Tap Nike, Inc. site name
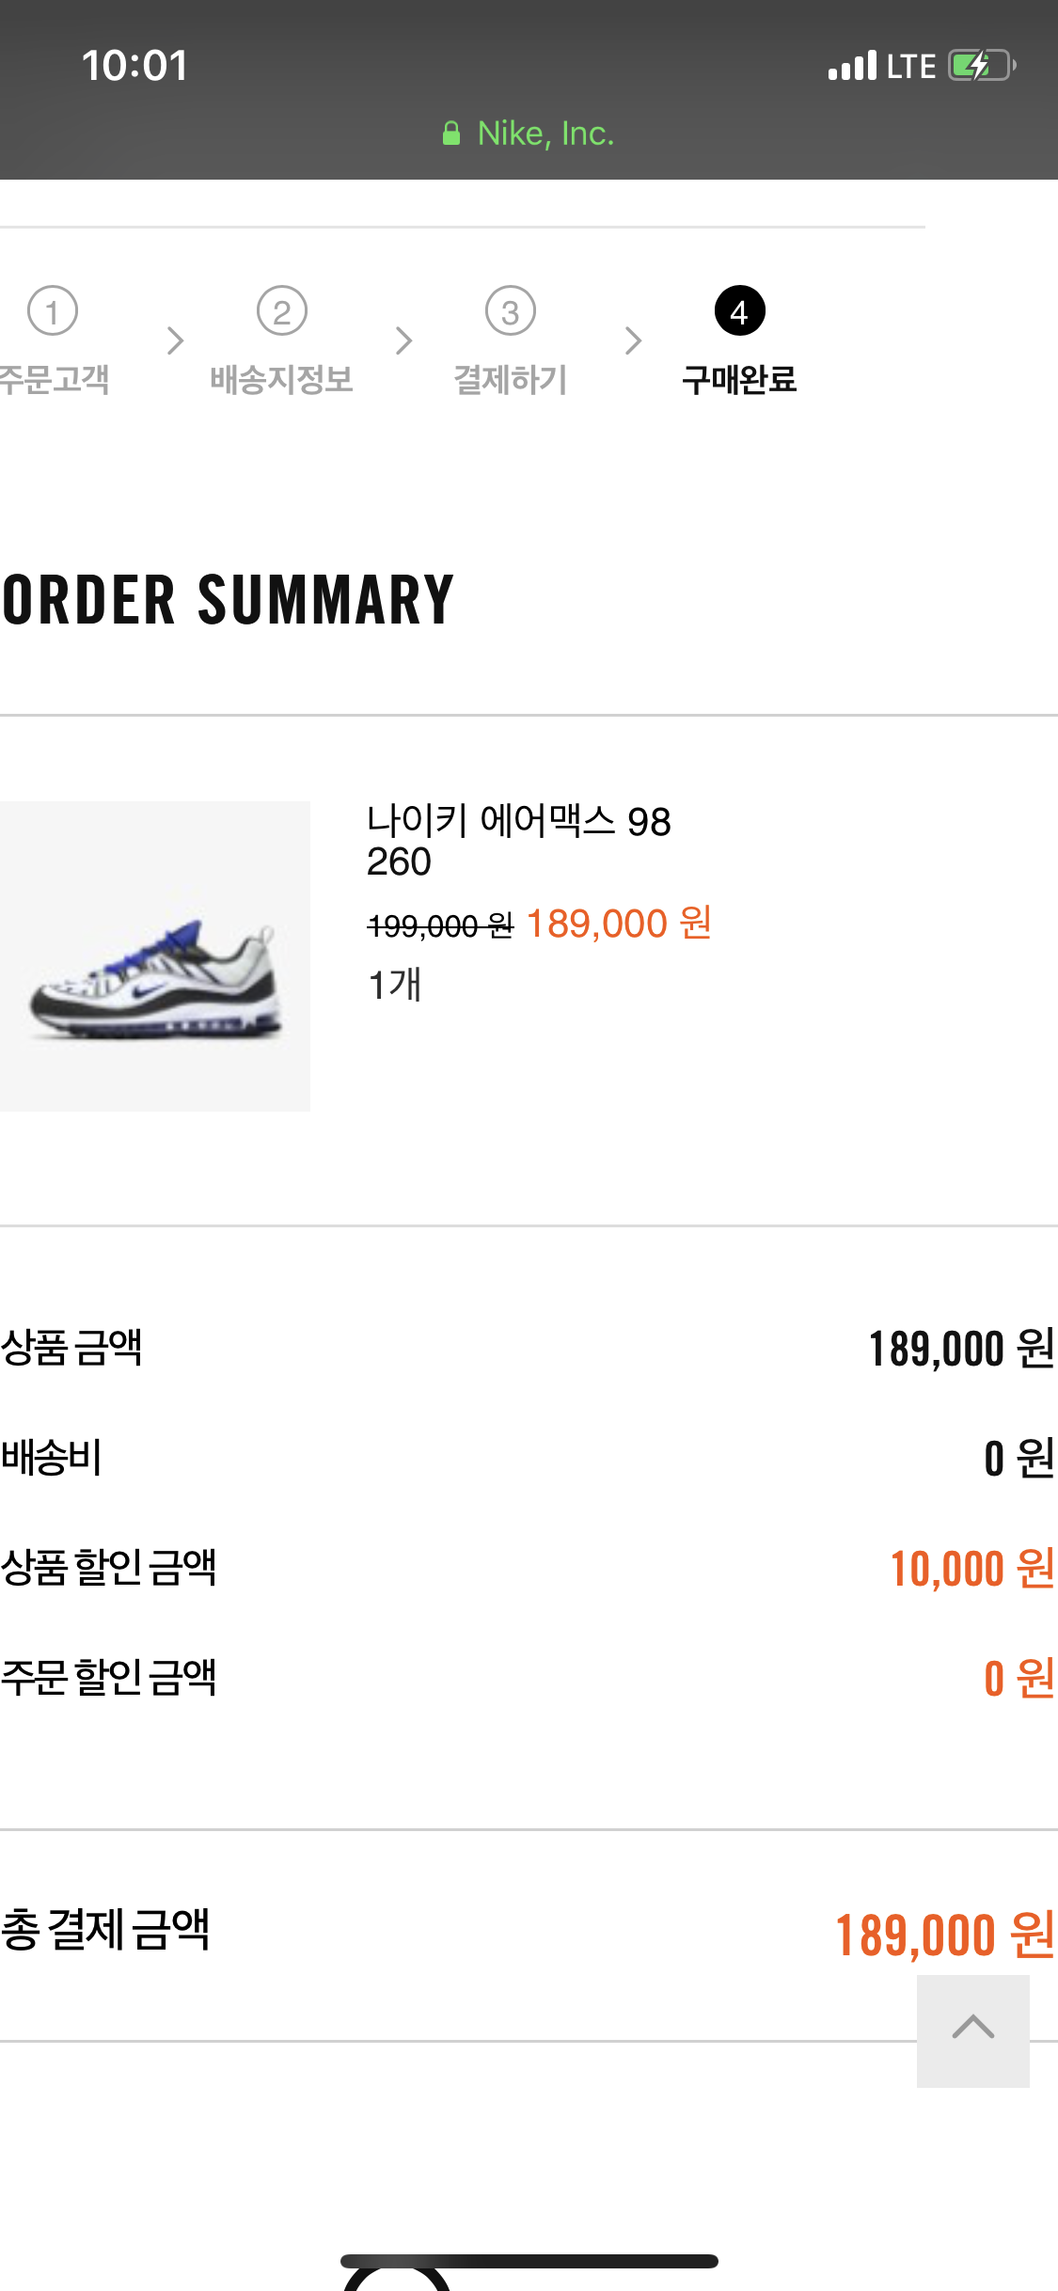Viewport: 1058px width, 2291px height. pos(545,134)
